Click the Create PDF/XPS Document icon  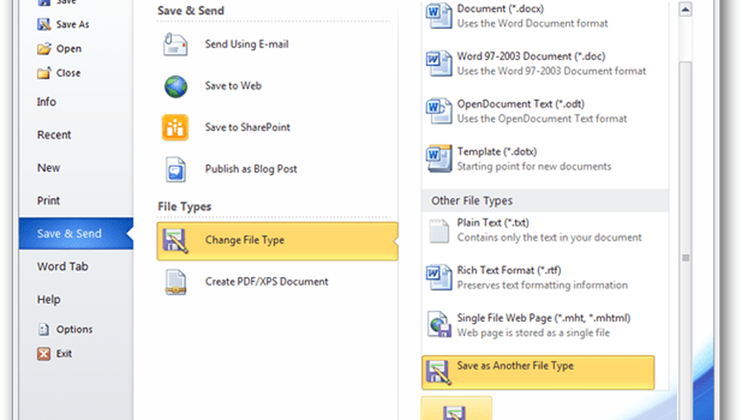click(176, 282)
